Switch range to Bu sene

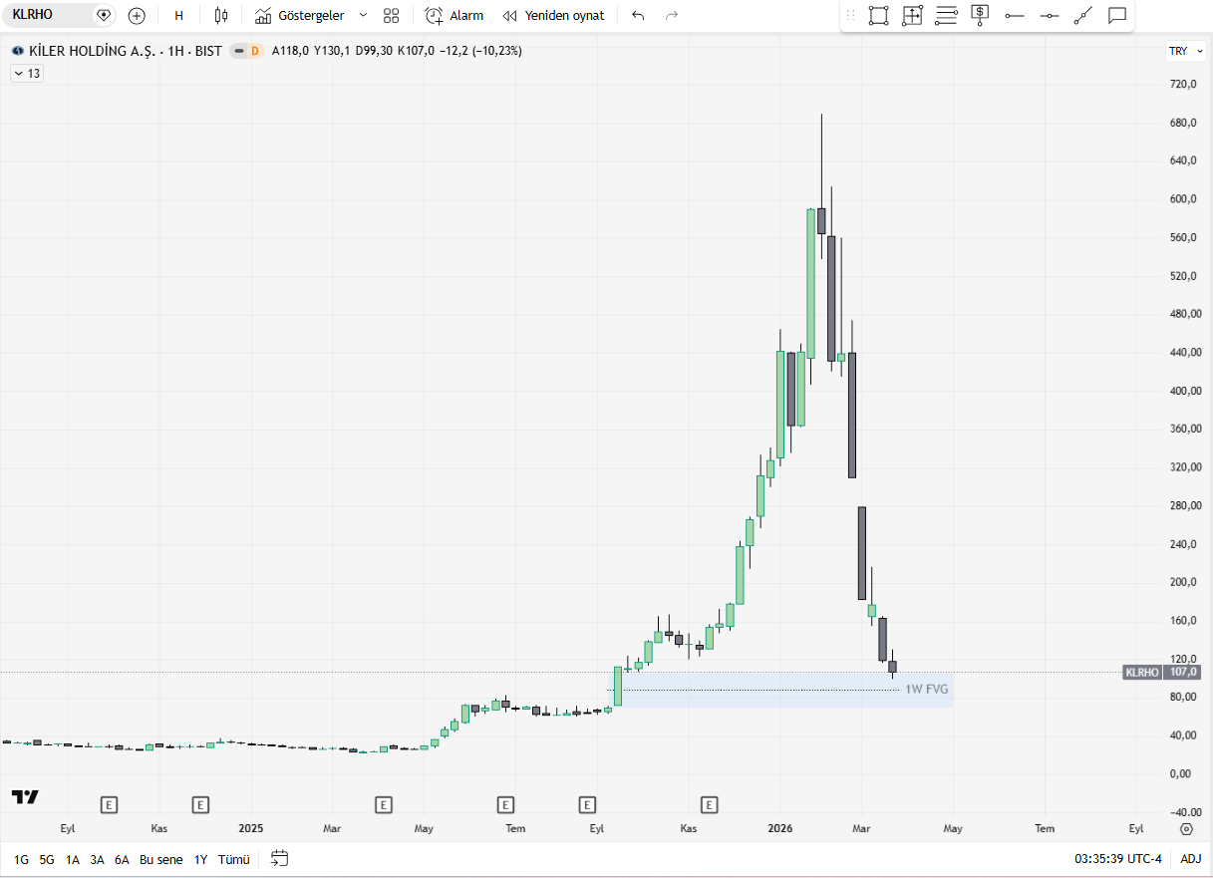[161, 859]
